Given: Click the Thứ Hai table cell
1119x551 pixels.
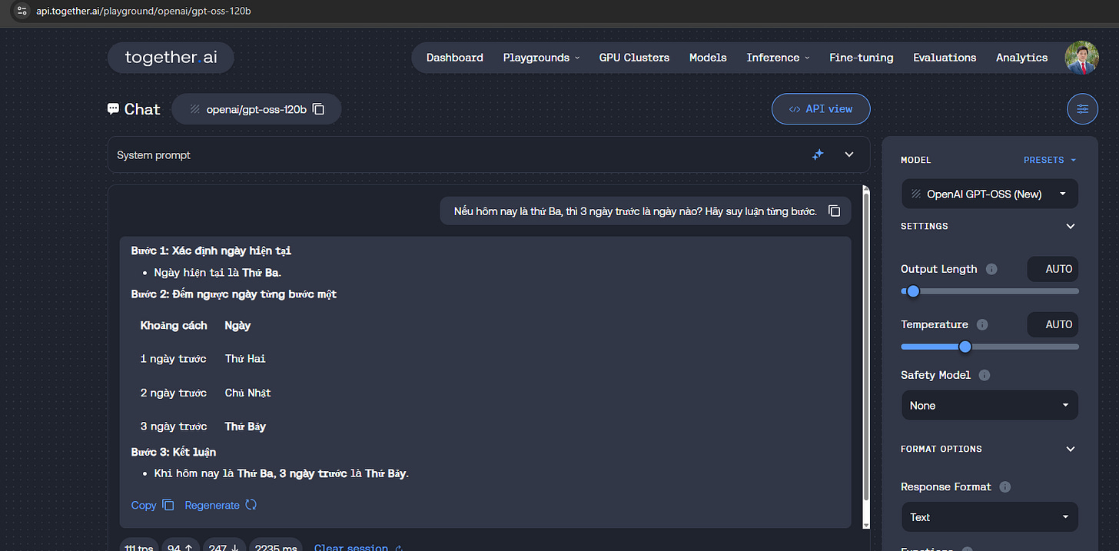Looking at the screenshot, I should (x=245, y=359).
